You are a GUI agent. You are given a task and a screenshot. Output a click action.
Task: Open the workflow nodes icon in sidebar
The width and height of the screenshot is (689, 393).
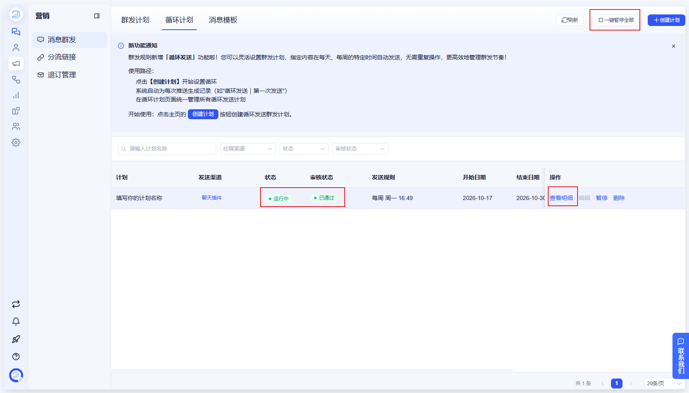coord(16,80)
